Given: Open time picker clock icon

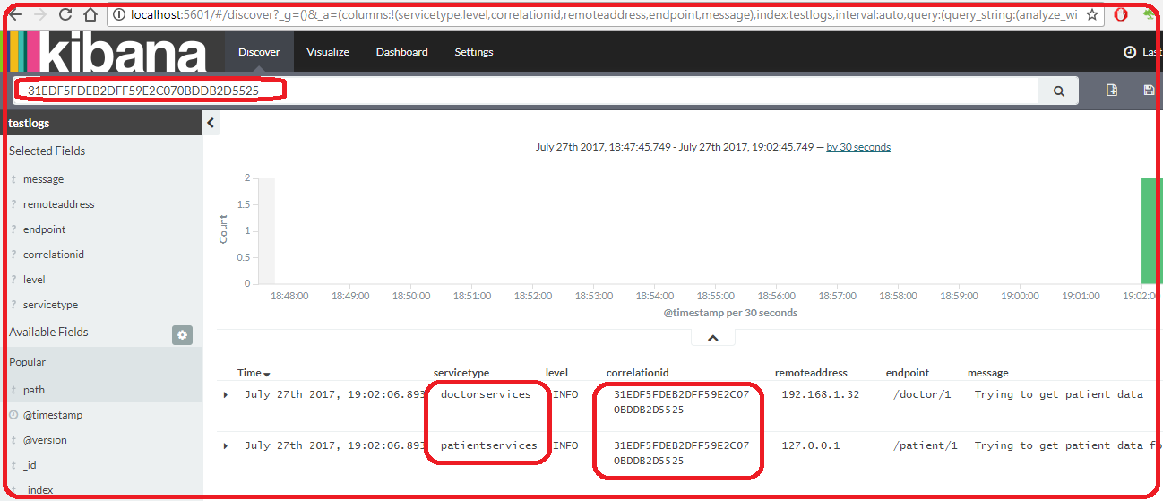Looking at the screenshot, I should [x=1130, y=52].
